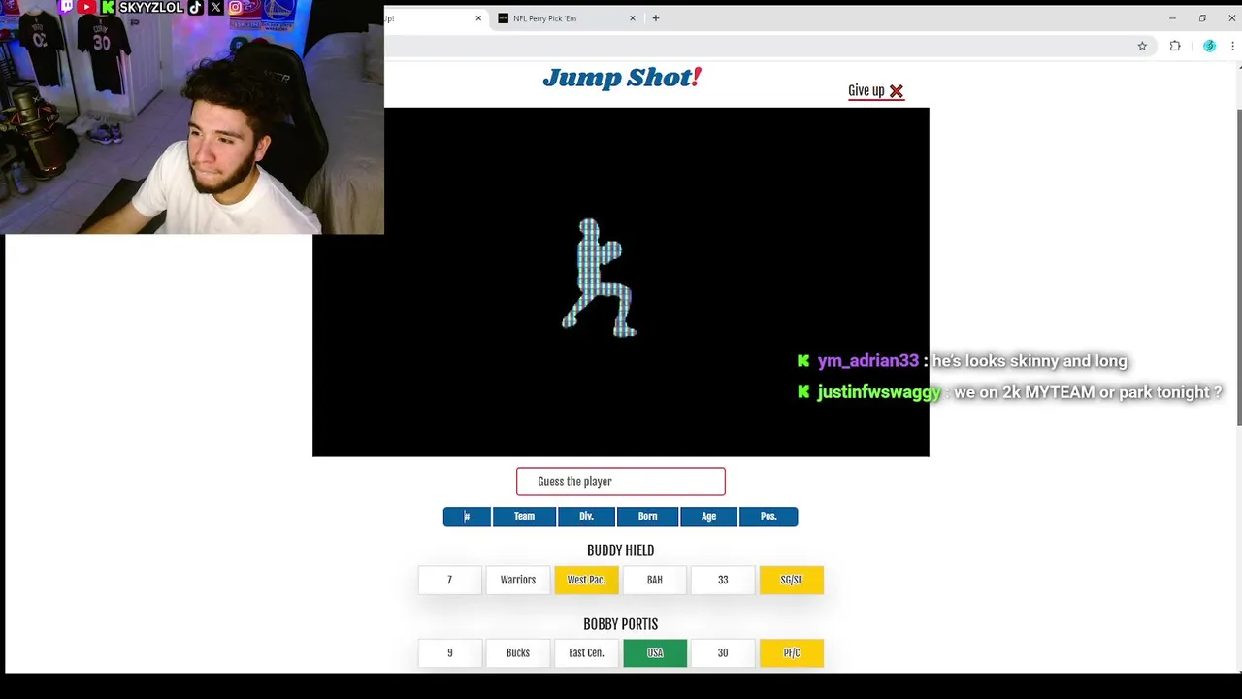The image size is (1242, 699).
Task: Click the Give up X icon
Action: (x=897, y=91)
